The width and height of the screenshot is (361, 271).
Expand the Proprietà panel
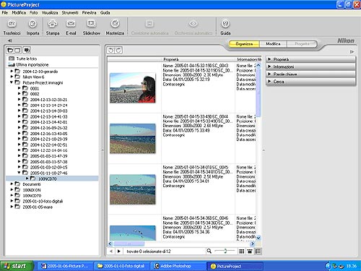310,59
